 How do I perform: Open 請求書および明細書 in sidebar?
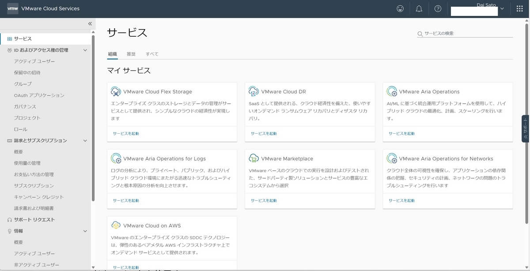point(34,208)
